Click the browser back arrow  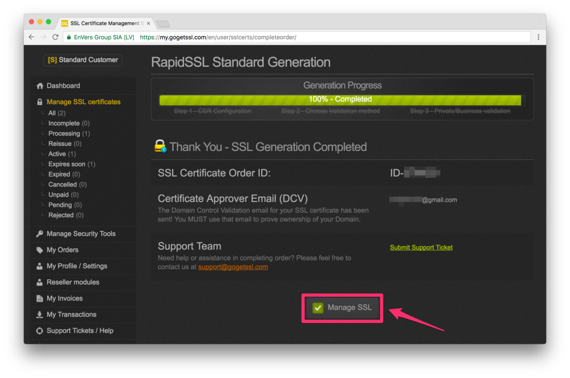[x=32, y=37]
